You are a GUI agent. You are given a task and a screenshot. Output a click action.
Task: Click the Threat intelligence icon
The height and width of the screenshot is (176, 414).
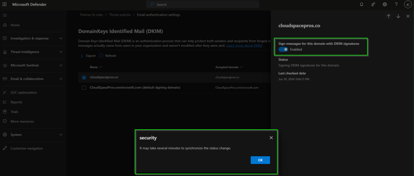pyautogui.click(x=5, y=52)
